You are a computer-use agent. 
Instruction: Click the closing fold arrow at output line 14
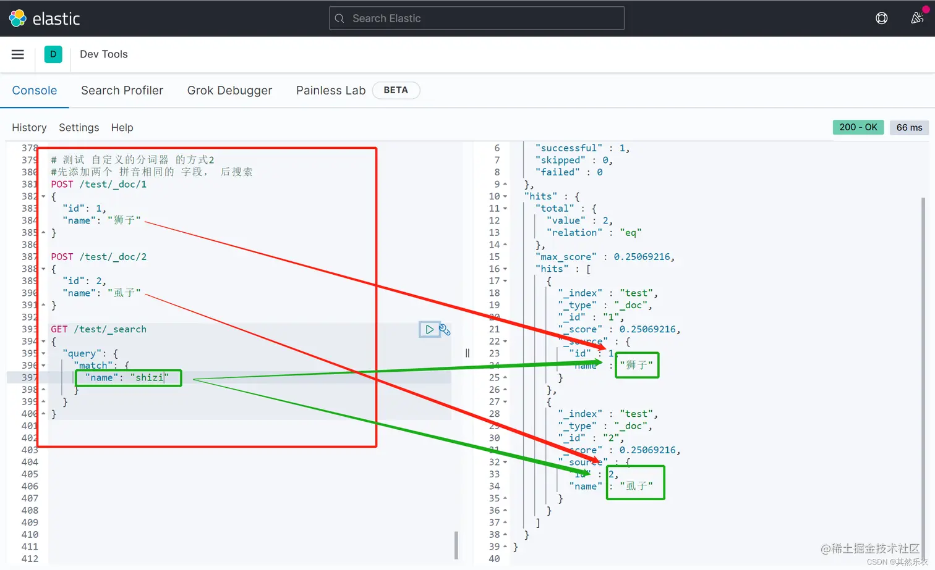pyautogui.click(x=505, y=245)
